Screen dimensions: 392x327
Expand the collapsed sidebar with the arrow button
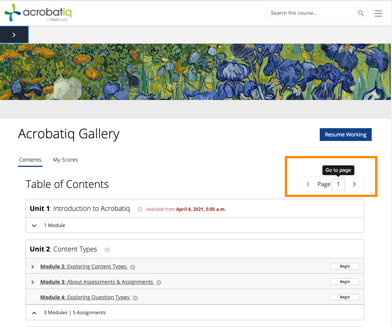pyautogui.click(x=14, y=34)
